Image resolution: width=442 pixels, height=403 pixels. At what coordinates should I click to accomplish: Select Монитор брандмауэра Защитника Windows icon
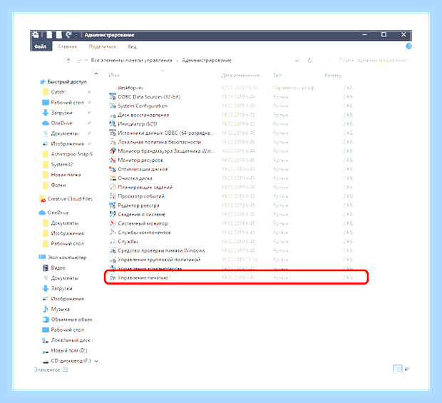click(x=113, y=151)
